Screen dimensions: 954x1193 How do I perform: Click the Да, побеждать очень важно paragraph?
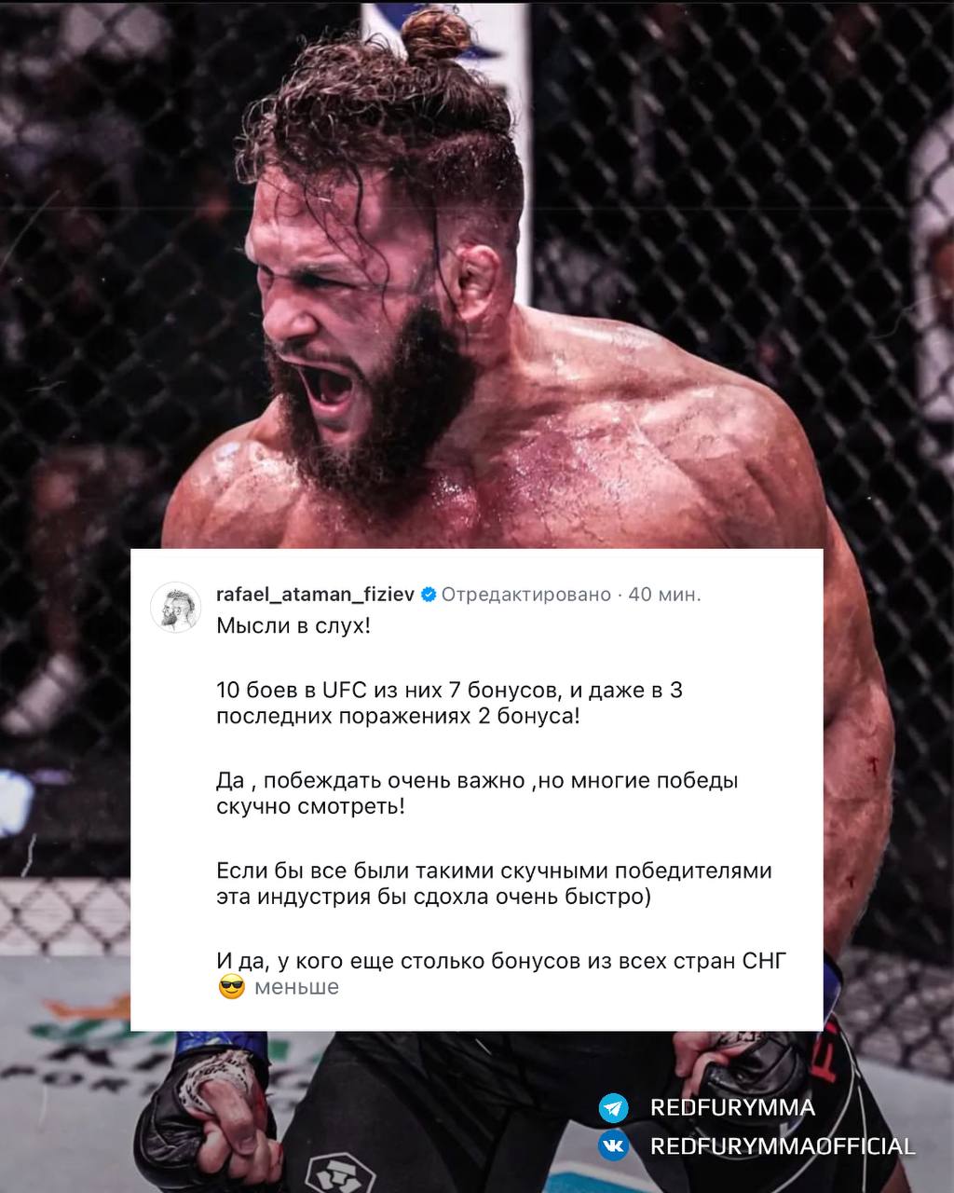(477, 793)
